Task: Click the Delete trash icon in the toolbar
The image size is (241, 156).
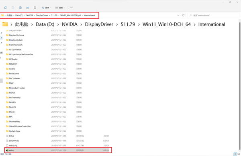Action: (x=35, y=8)
